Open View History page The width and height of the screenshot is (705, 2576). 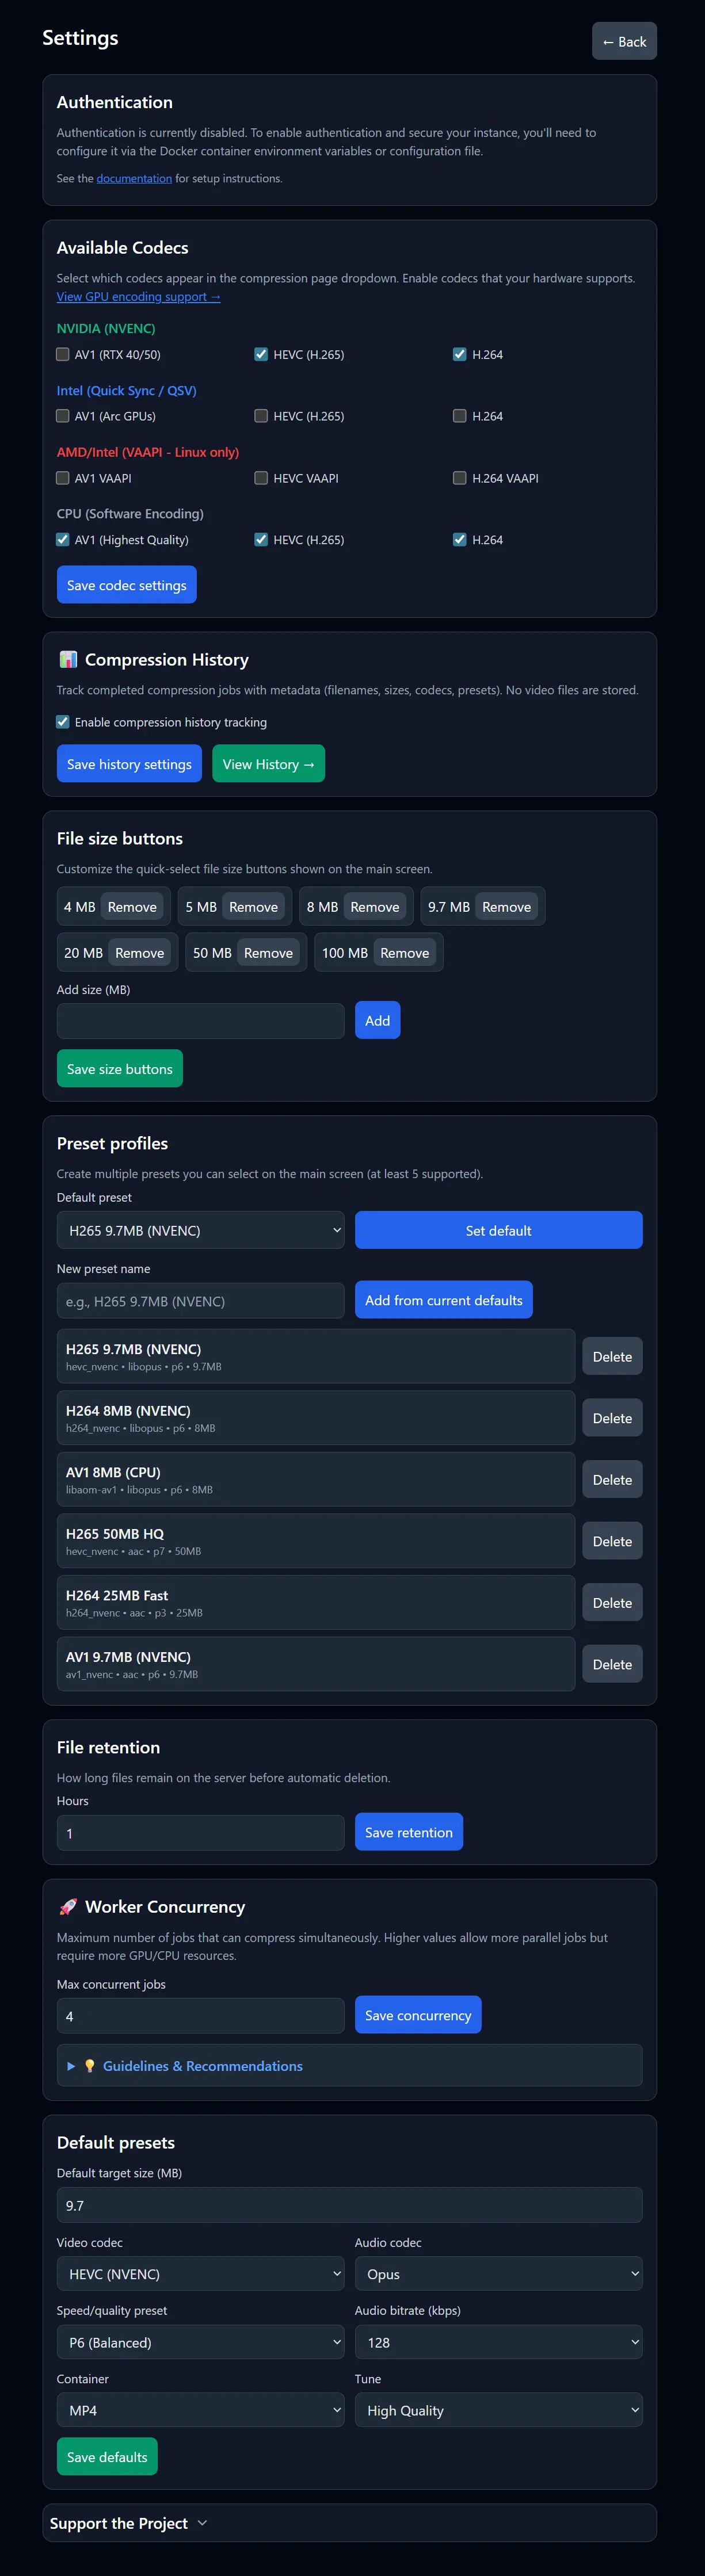268,764
